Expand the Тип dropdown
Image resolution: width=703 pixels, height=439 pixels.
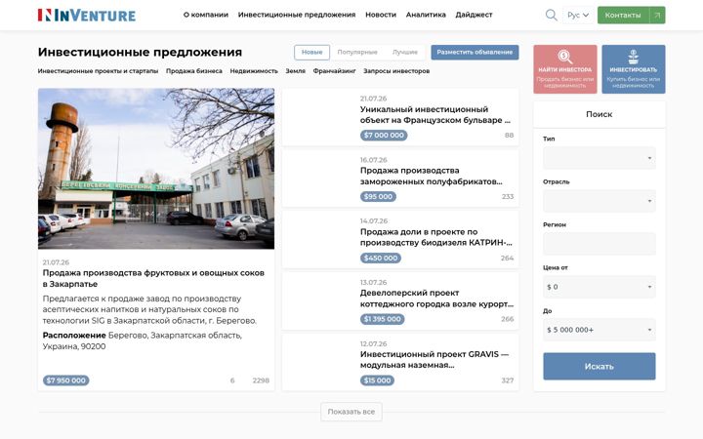pos(599,158)
